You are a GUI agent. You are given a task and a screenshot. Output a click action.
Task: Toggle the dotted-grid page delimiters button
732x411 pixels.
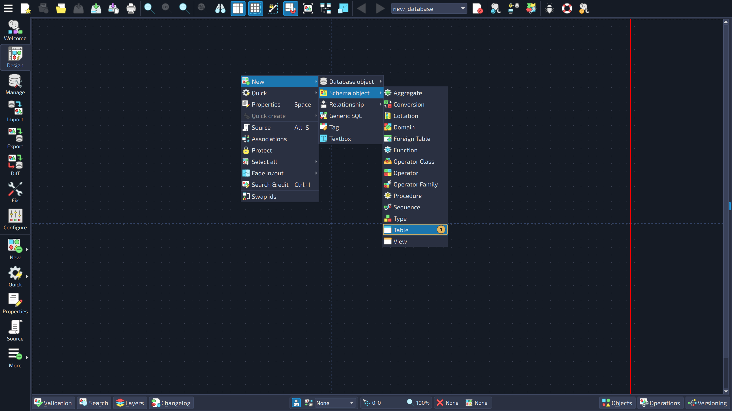pos(255,9)
